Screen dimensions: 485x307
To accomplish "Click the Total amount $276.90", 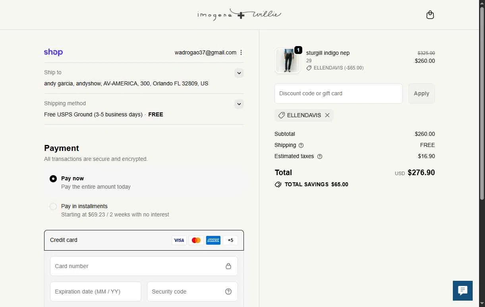I will 421,173.
